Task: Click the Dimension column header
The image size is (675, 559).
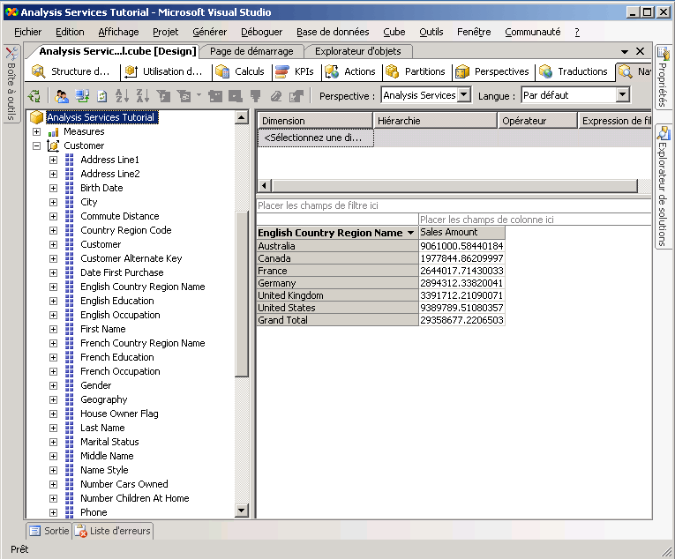Action: pos(315,121)
